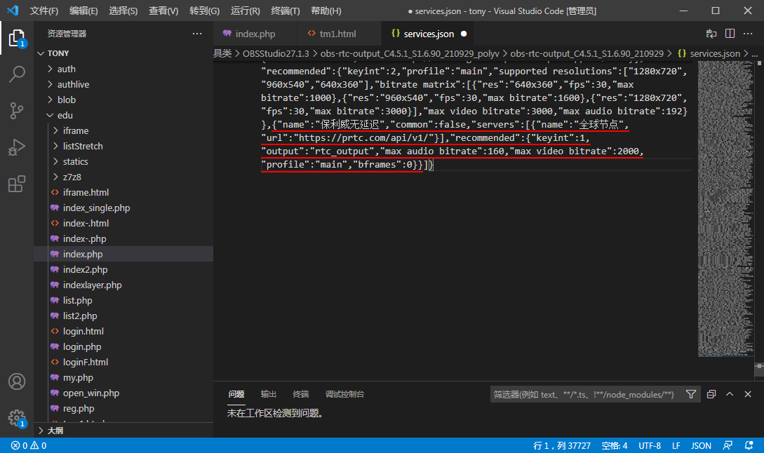Click the split editor right icon

click(x=730, y=34)
